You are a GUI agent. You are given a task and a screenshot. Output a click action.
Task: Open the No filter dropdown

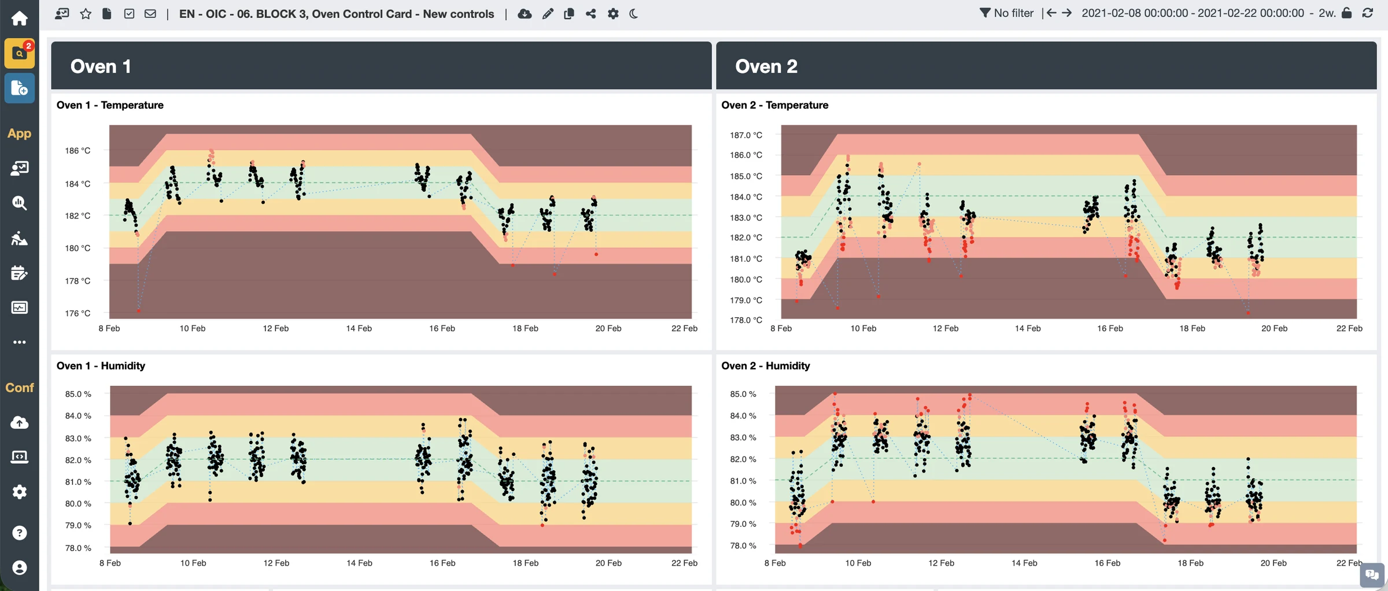click(x=1007, y=13)
